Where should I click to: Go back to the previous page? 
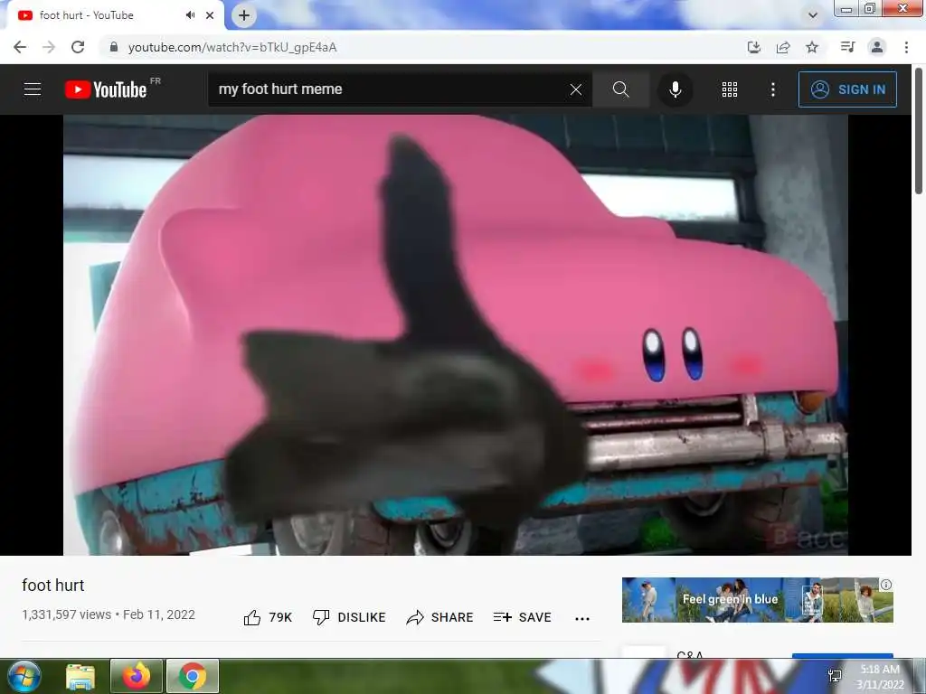pyautogui.click(x=20, y=47)
